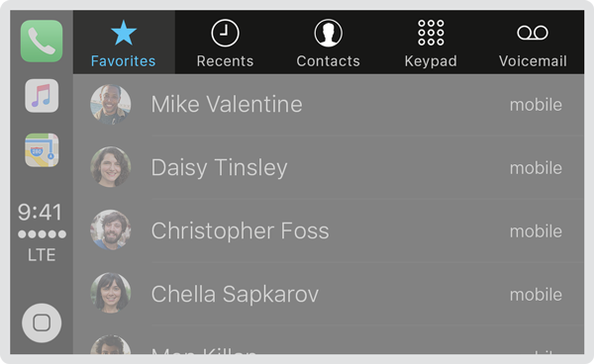Switch to the Recents tab label

click(x=225, y=61)
